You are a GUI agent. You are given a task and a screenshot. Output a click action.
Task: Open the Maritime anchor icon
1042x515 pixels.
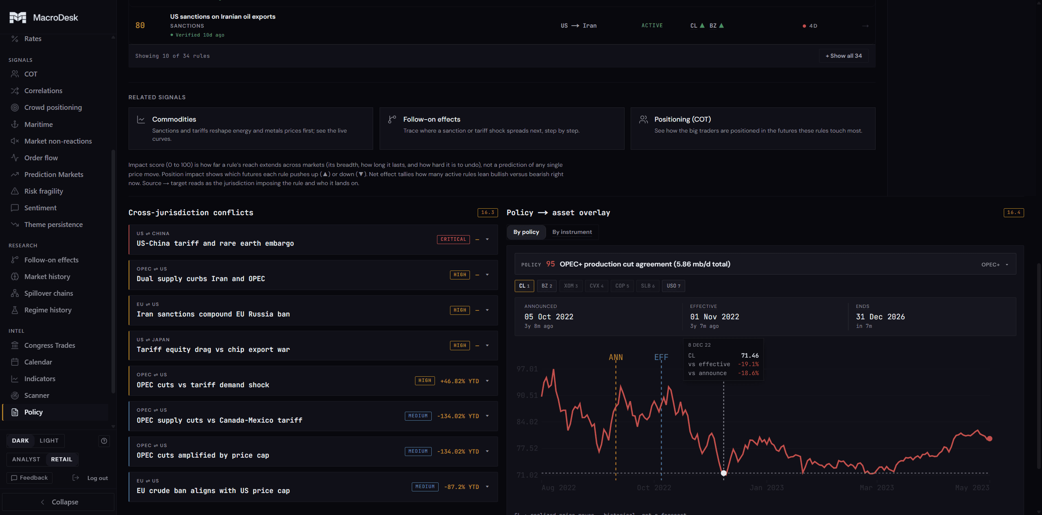pyautogui.click(x=15, y=124)
